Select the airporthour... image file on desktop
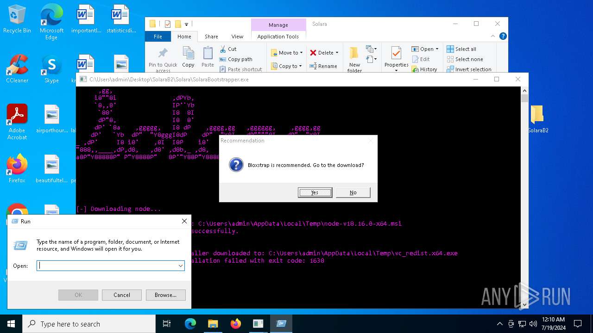This screenshot has width=593, height=333. (51, 119)
